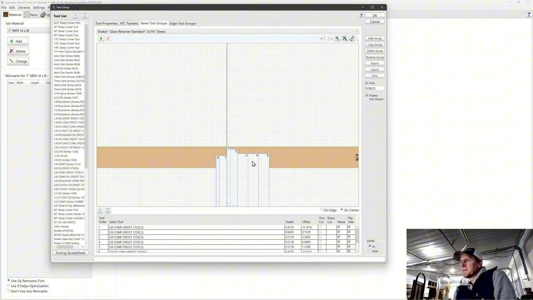Open the Libraries menu

[24, 7]
